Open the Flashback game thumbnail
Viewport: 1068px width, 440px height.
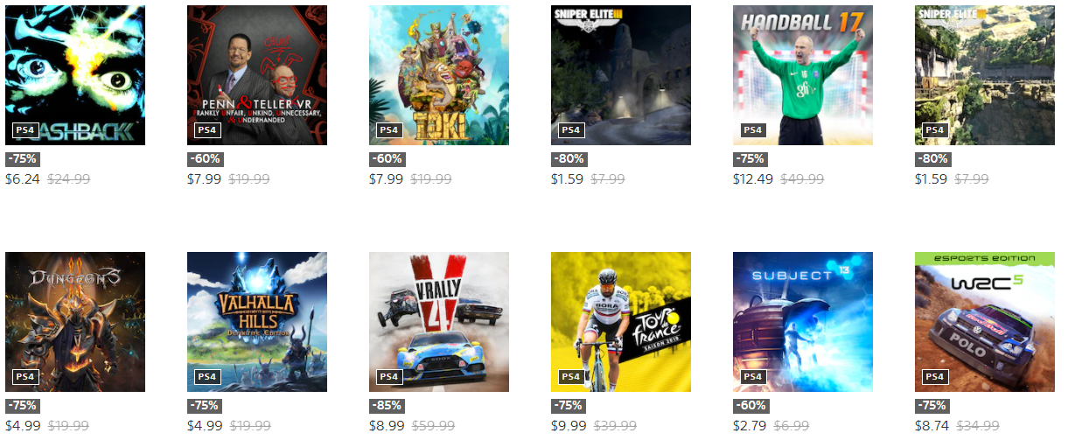click(75, 75)
